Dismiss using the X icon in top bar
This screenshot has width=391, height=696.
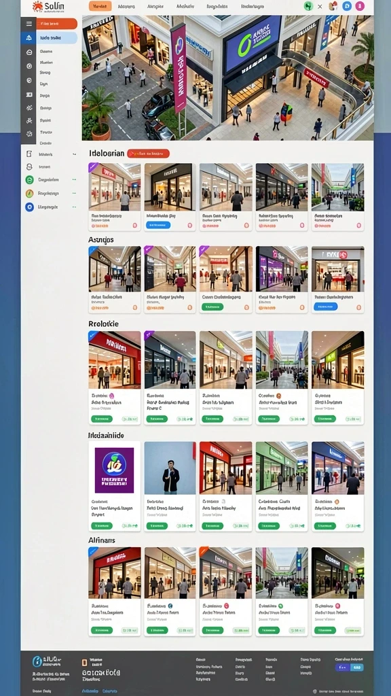pyautogui.click(x=320, y=6)
